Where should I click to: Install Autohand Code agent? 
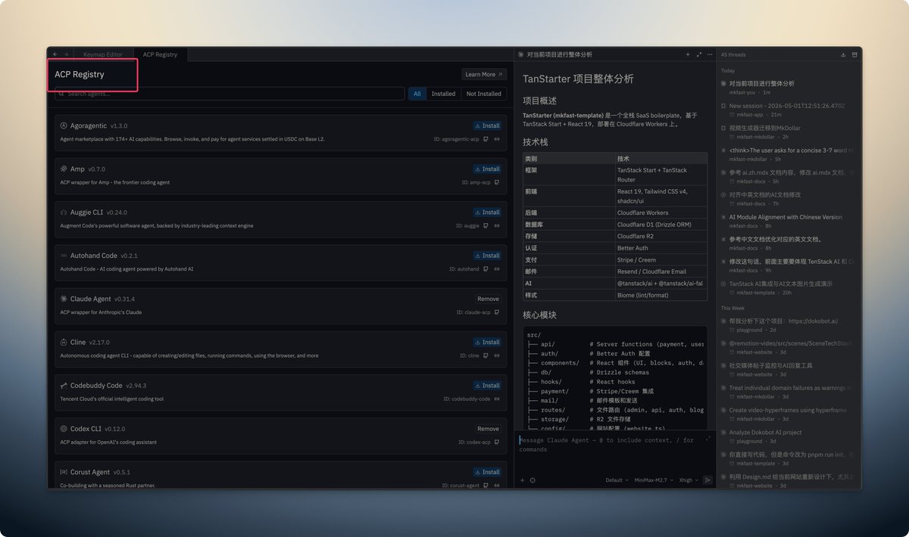487,256
